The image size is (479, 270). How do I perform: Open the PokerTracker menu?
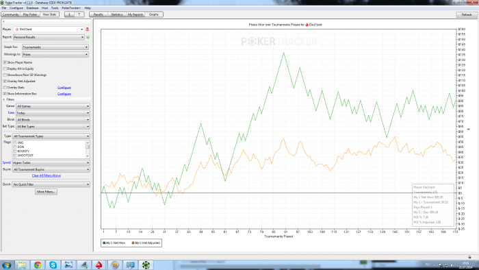71,8
